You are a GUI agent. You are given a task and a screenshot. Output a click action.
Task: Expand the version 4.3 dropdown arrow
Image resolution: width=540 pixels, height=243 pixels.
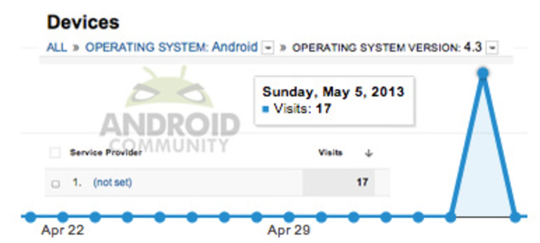tap(492, 48)
